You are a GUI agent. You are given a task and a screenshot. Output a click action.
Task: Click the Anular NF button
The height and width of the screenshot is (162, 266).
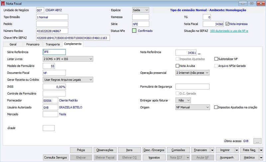203,158
